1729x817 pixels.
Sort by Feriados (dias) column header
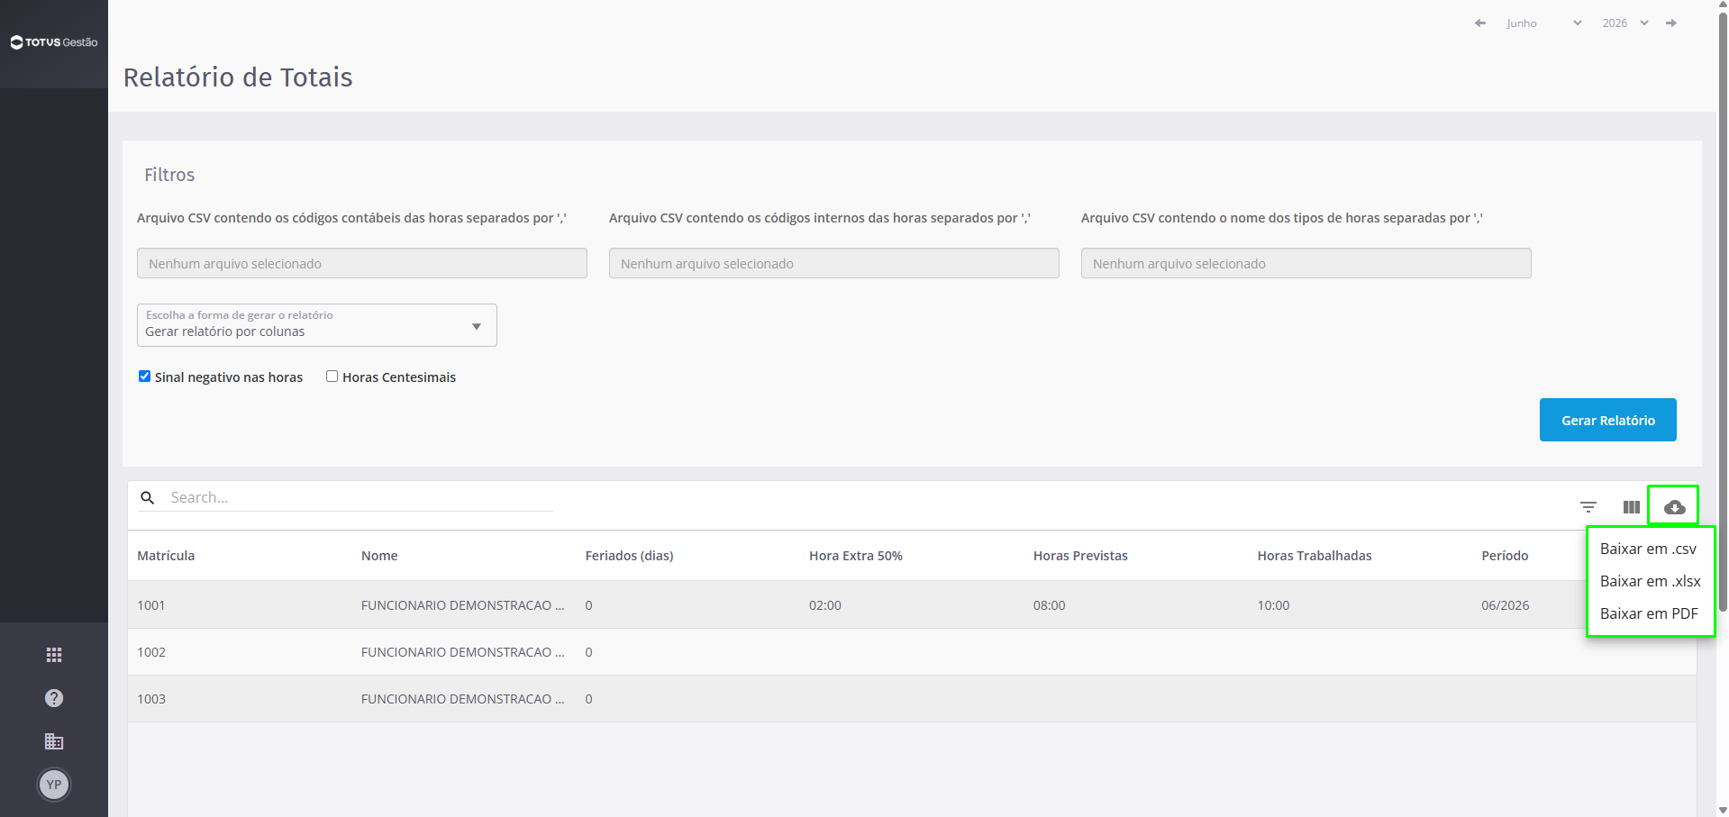[x=629, y=556]
